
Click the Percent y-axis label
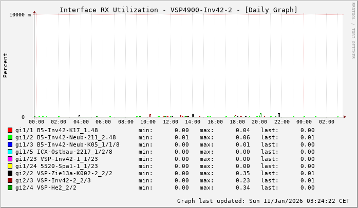[x=6, y=65]
